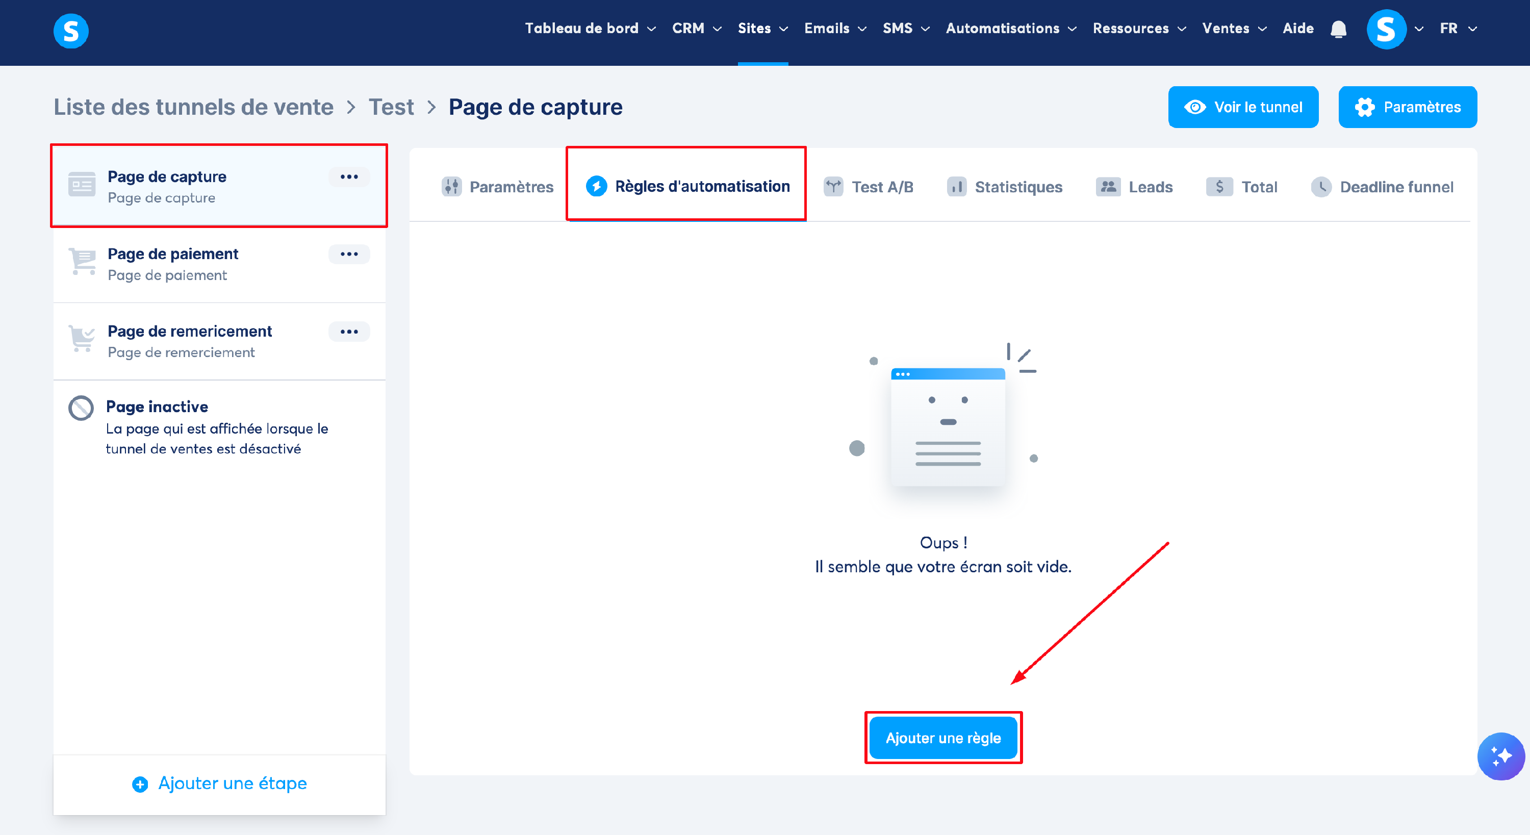1530x835 pixels.
Task: Click the Systeme.io logo in header
Action: tap(71, 31)
